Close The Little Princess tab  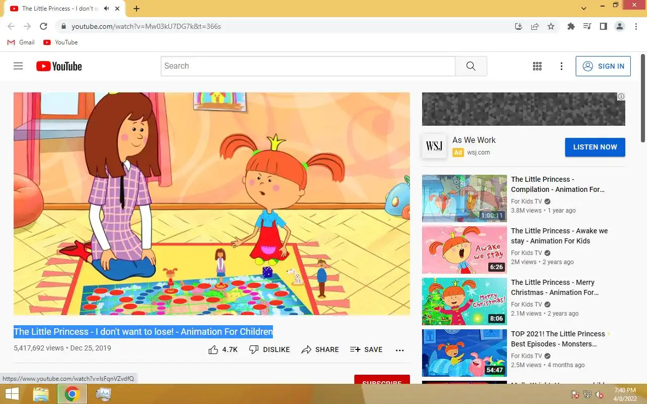pos(118,9)
